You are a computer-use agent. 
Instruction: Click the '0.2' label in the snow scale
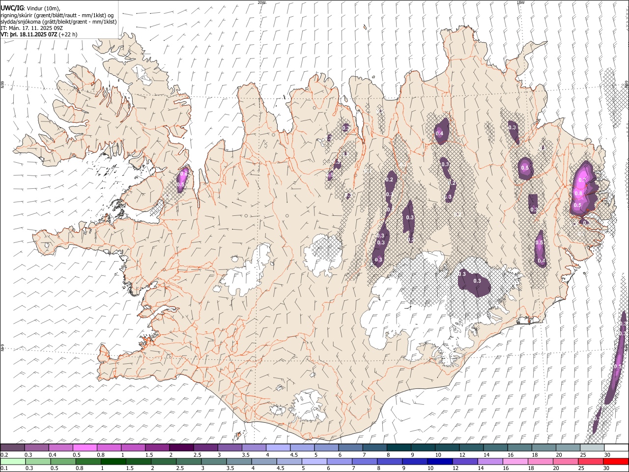pos(4,455)
